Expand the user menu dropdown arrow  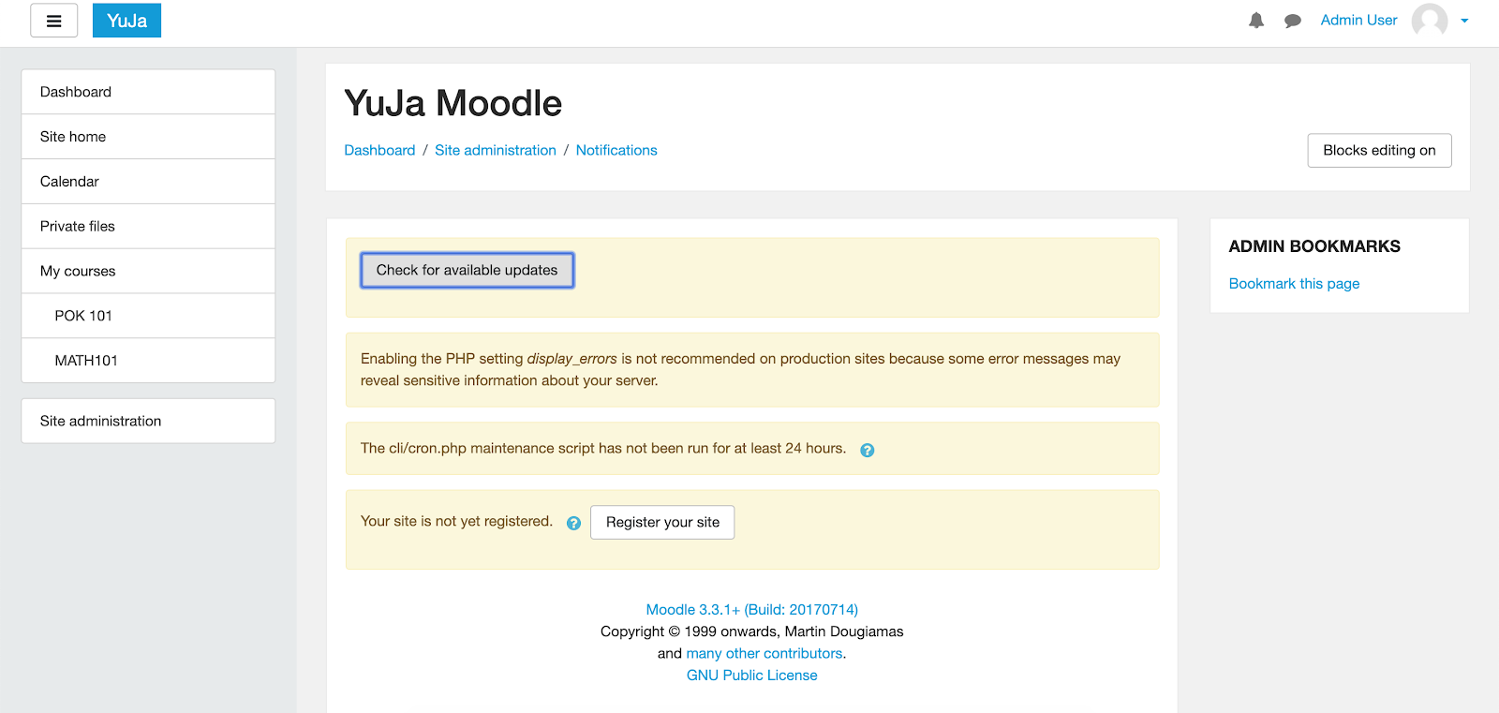[x=1464, y=21]
